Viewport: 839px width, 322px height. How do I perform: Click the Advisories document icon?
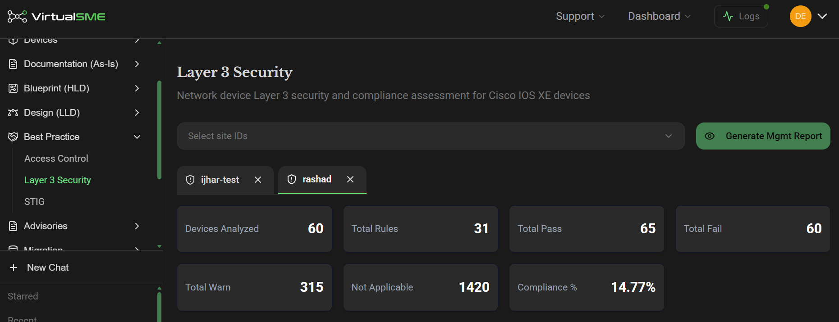pyautogui.click(x=13, y=226)
